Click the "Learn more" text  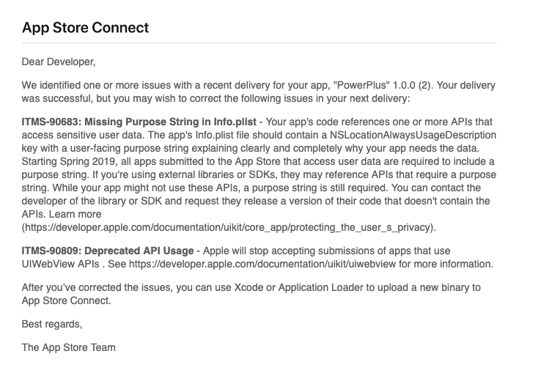coord(75,214)
